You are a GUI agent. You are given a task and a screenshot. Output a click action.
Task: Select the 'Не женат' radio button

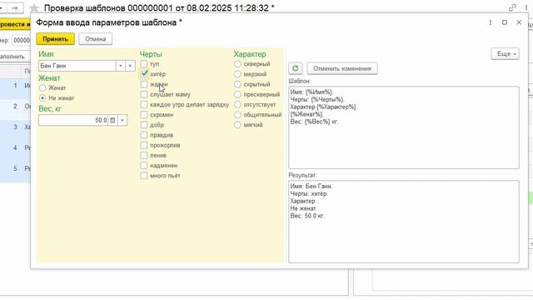[x=42, y=98]
